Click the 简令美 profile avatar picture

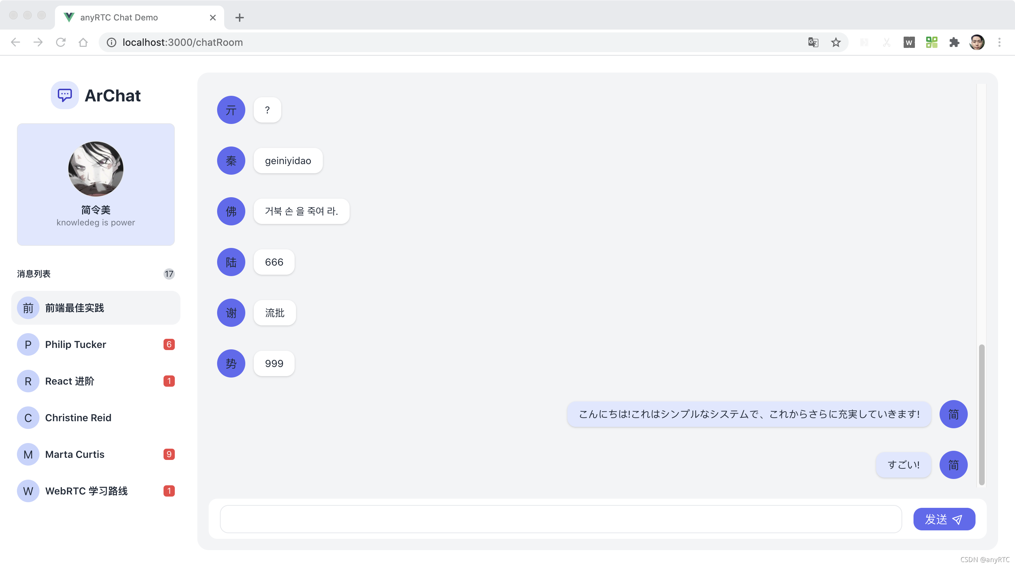(x=96, y=169)
